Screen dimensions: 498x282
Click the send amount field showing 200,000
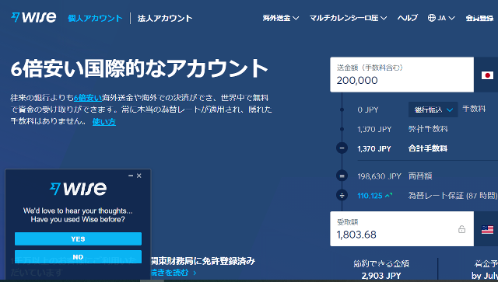point(402,75)
